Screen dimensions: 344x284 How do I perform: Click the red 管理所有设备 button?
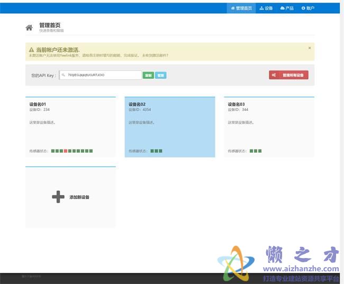[x=288, y=75]
